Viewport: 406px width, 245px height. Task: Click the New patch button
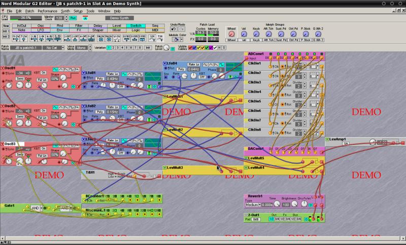point(6,26)
